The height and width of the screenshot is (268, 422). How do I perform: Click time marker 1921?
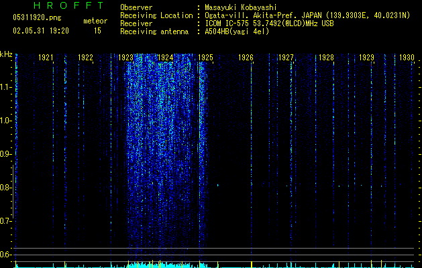point(46,58)
